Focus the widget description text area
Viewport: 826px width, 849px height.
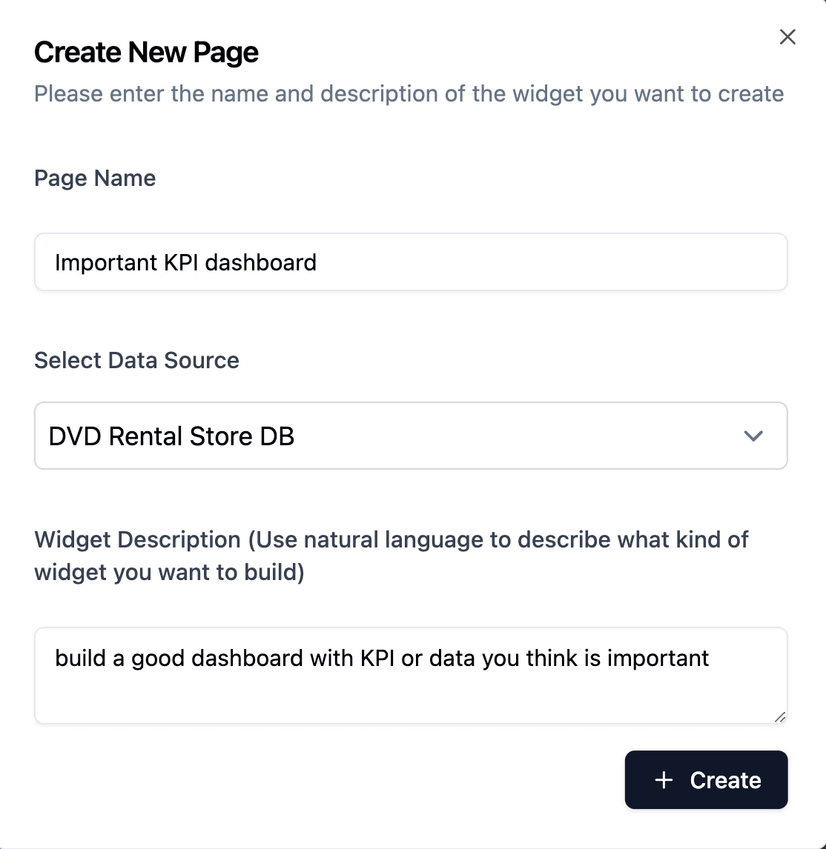(x=411, y=674)
